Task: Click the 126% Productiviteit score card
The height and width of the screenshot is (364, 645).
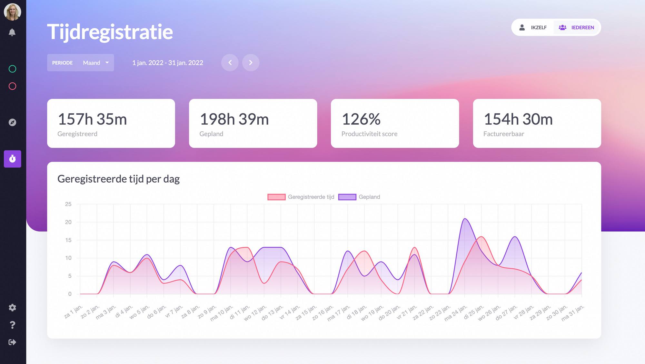Action: pos(395,123)
